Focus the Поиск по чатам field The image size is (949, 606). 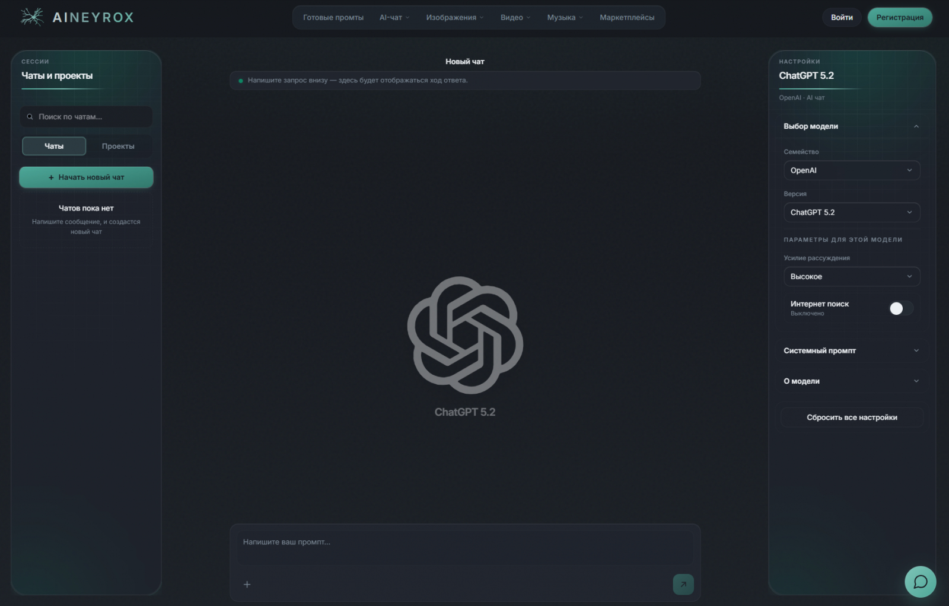86,117
